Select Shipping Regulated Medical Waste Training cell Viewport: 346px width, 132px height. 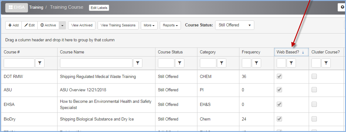(x=106, y=77)
